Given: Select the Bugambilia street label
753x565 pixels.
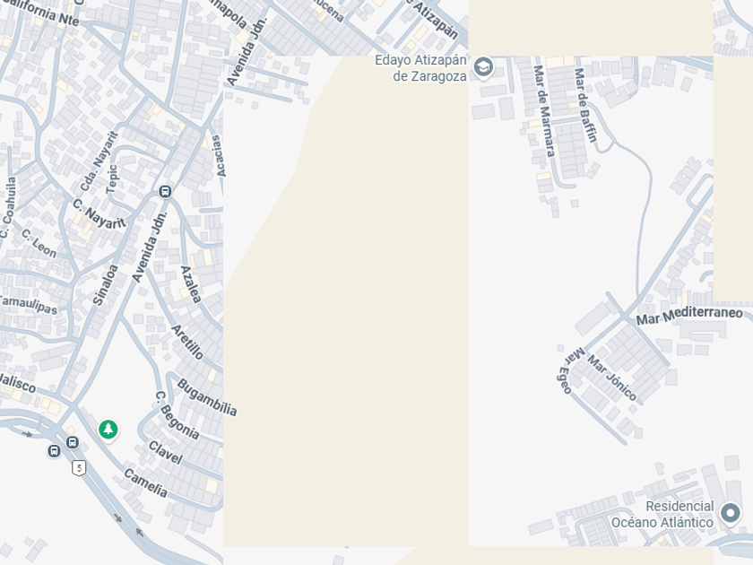Looking at the screenshot, I should [207, 397].
